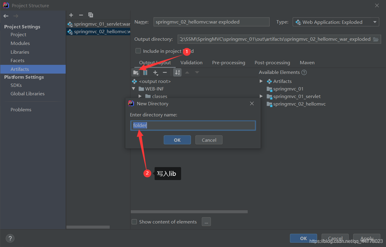The height and width of the screenshot is (247, 386).
Task: Go back using the left arrow
Action: [6, 16]
